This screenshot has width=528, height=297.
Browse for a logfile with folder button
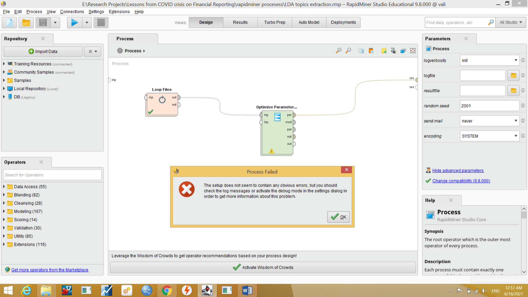tap(513, 75)
